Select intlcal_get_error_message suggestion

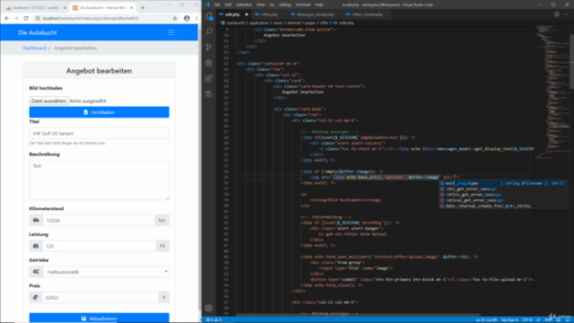pyautogui.click(x=503, y=200)
